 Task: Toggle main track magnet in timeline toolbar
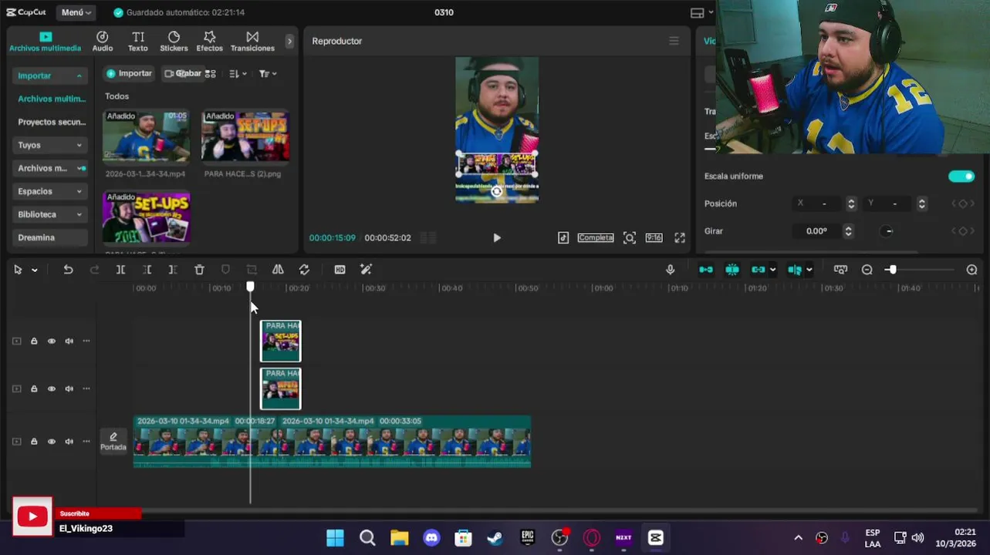[x=705, y=270]
